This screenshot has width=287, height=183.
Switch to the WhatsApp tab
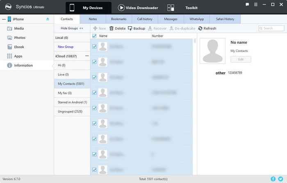(x=197, y=19)
